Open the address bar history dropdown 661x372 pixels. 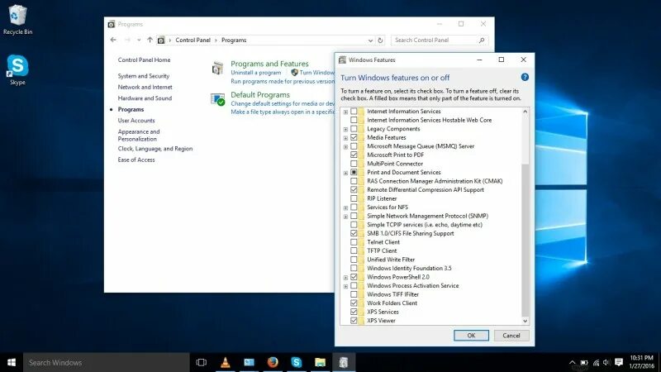(x=370, y=41)
